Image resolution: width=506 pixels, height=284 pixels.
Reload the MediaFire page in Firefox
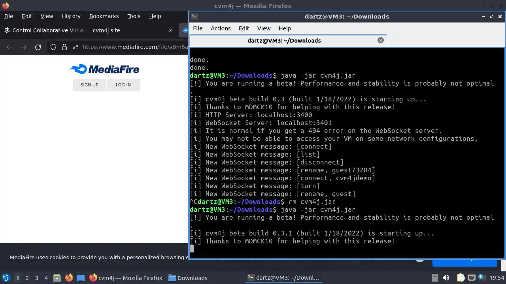coord(38,47)
